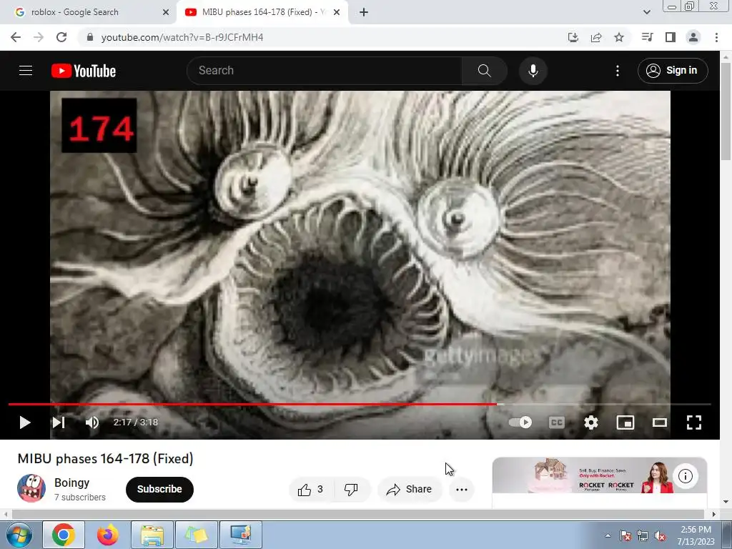Like the video with thumbs up

point(312,489)
